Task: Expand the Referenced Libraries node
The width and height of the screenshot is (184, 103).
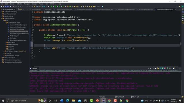Action: coord(3,56)
